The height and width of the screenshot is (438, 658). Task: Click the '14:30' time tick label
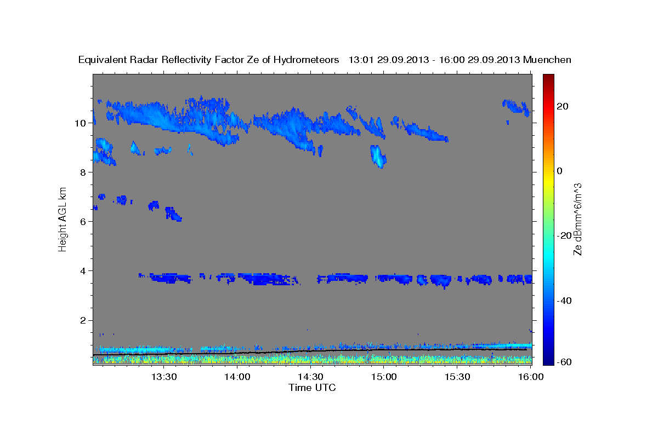[x=310, y=377]
